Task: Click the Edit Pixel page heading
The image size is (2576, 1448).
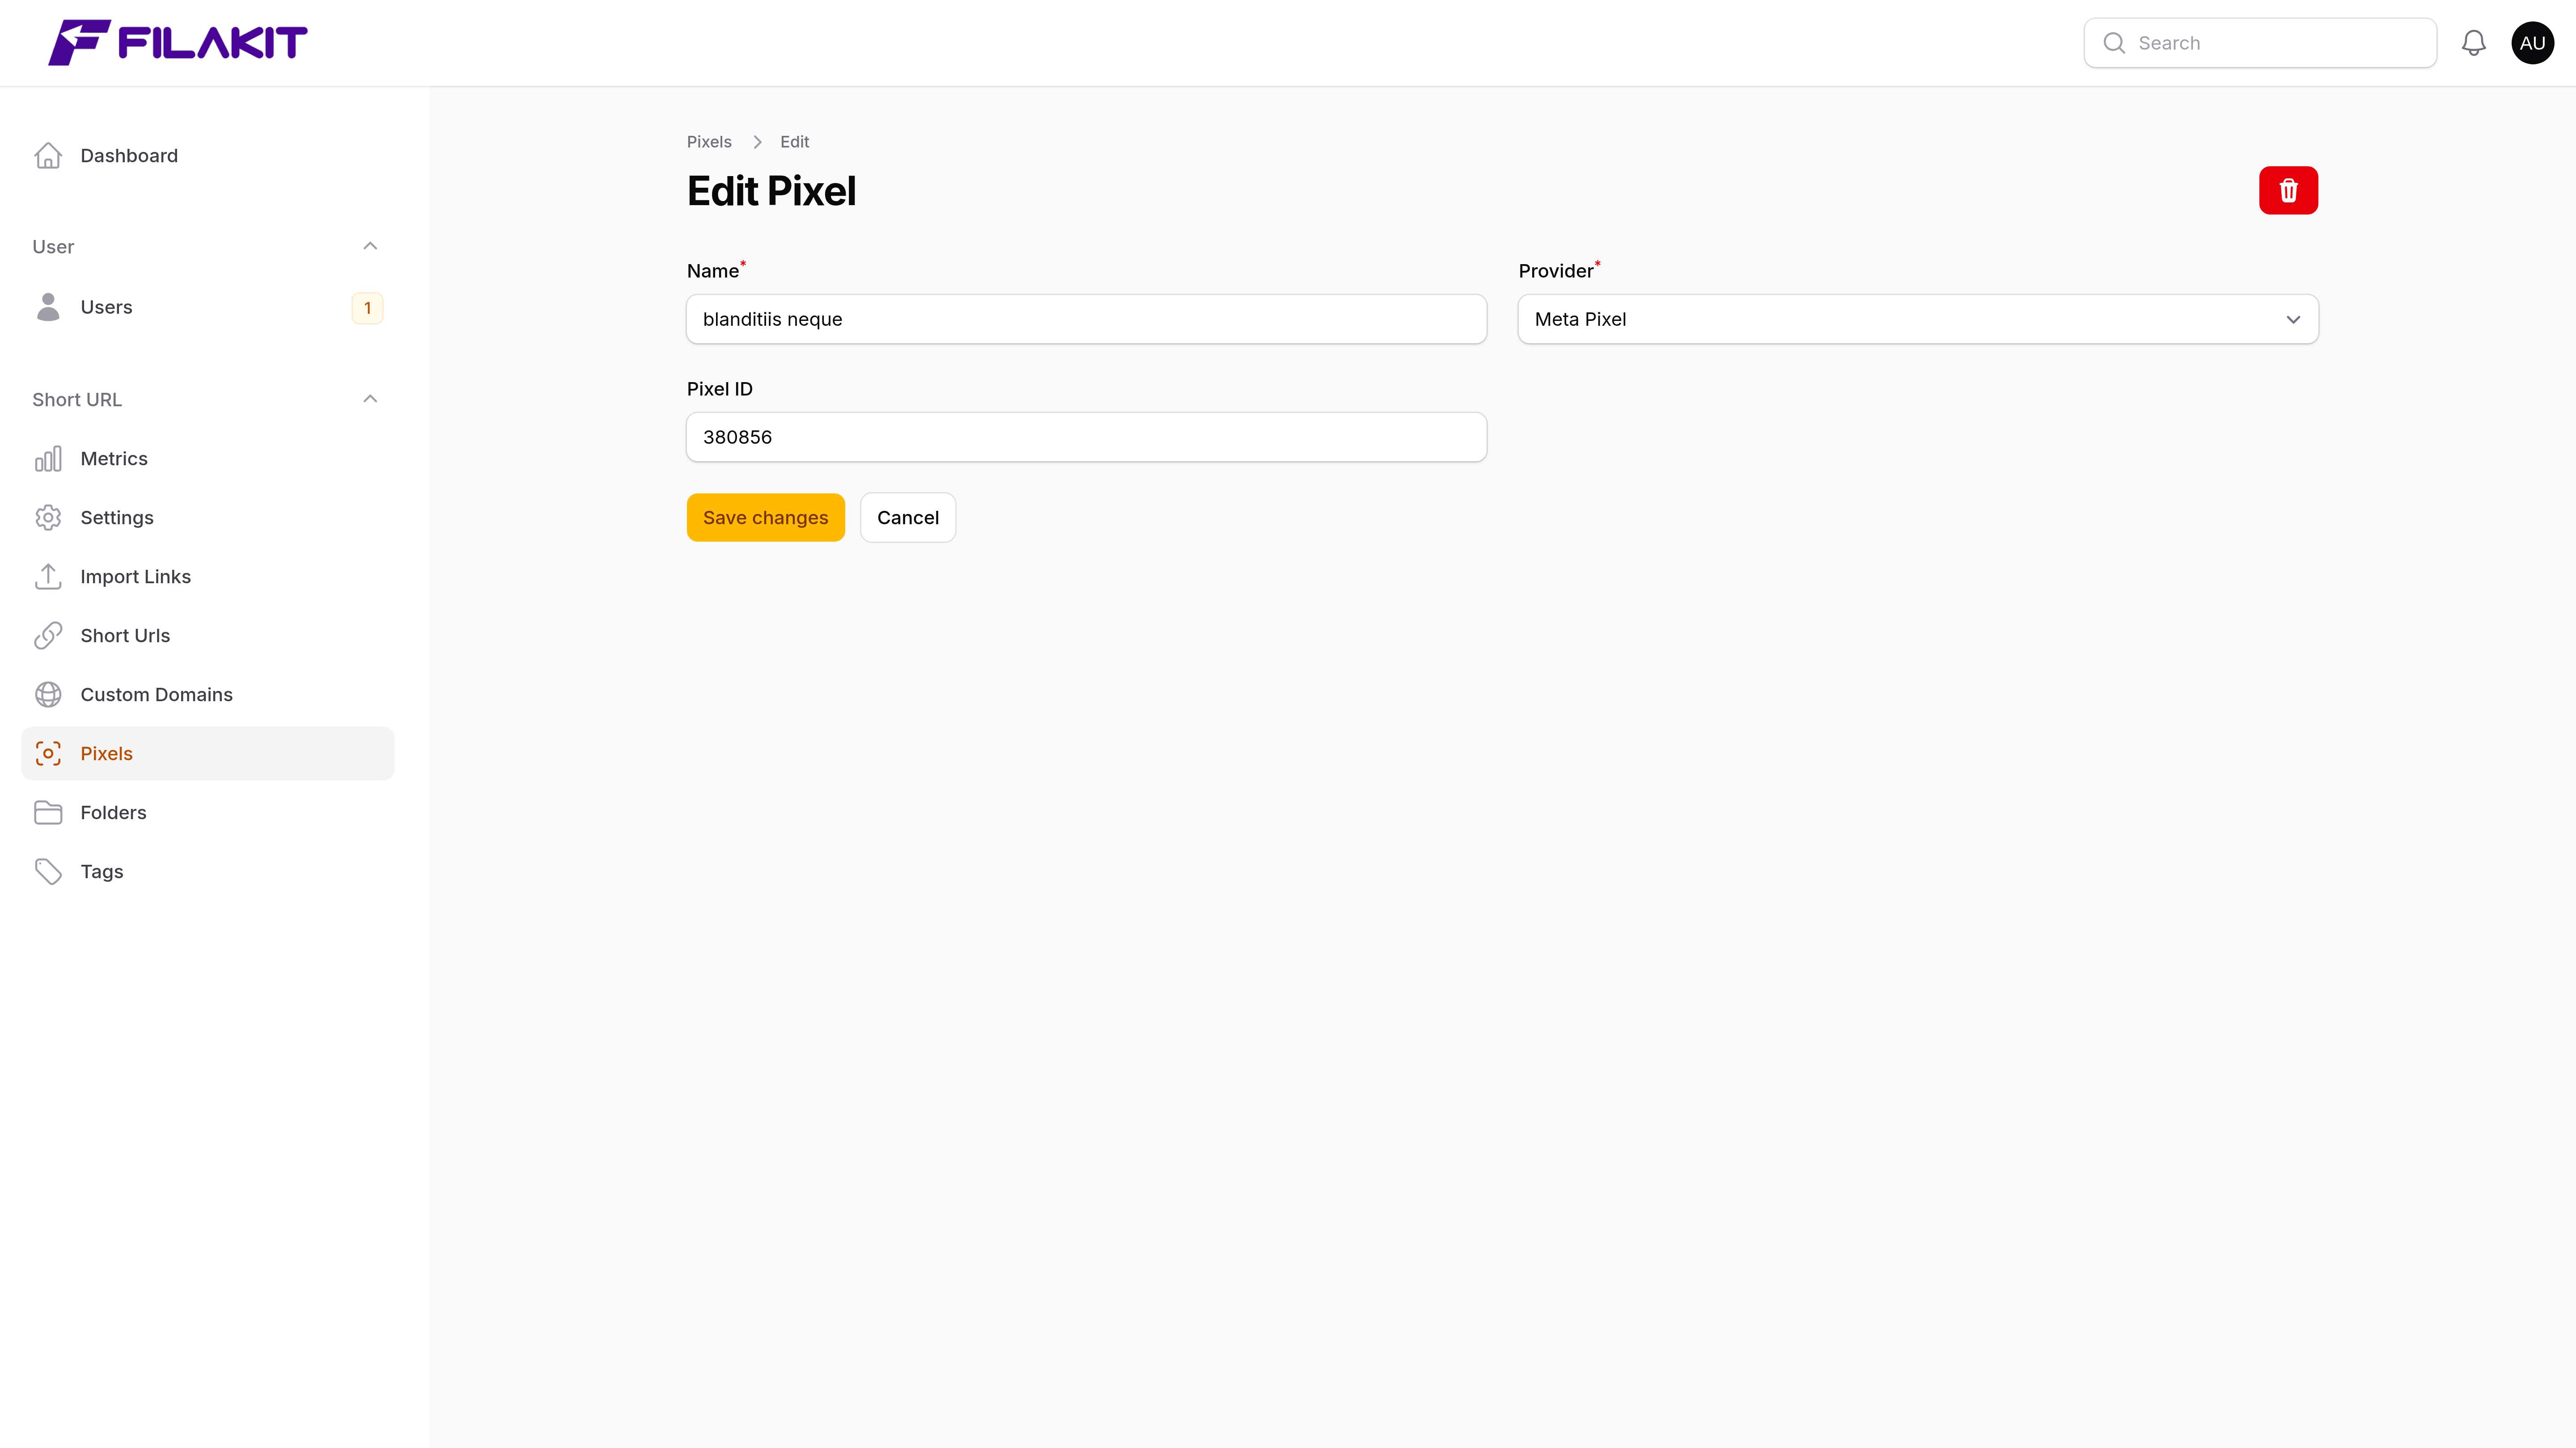Action: 771,191
